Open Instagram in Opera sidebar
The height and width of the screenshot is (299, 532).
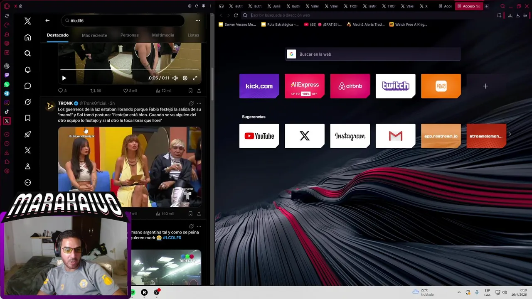pyautogui.click(x=7, y=103)
